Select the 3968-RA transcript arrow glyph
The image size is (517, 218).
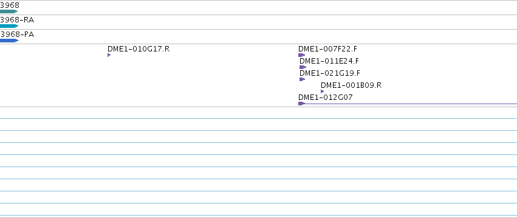[x=9, y=26]
